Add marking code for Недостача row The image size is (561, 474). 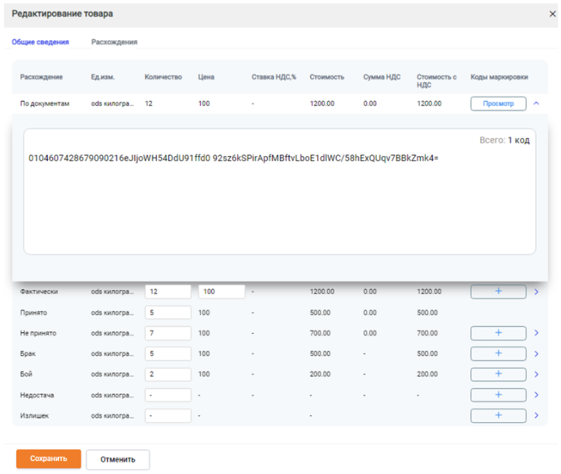(498, 395)
